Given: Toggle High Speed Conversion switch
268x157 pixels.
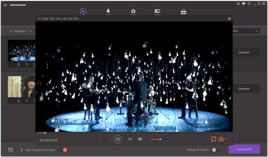Looking at the screenshot, I should pos(63,150).
